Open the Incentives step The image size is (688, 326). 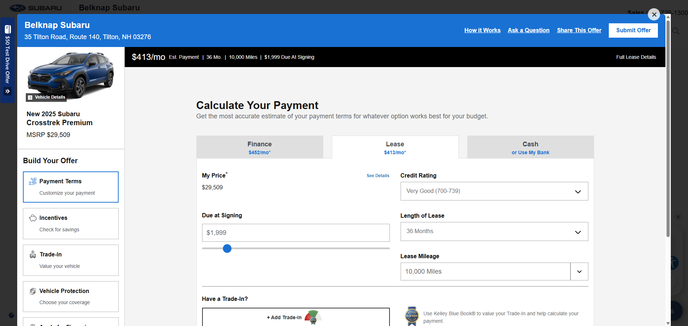pyautogui.click(x=71, y=223)
